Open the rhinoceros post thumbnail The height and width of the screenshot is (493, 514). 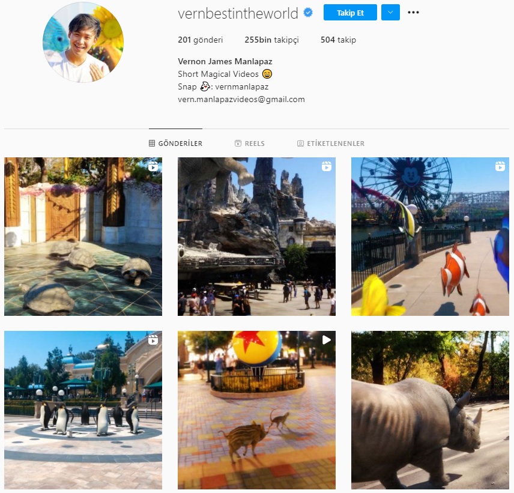[430, 410]
